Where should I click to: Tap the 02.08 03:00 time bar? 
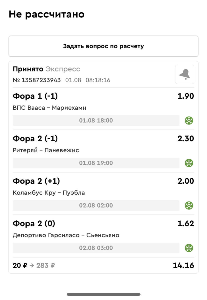pos(96,248)
